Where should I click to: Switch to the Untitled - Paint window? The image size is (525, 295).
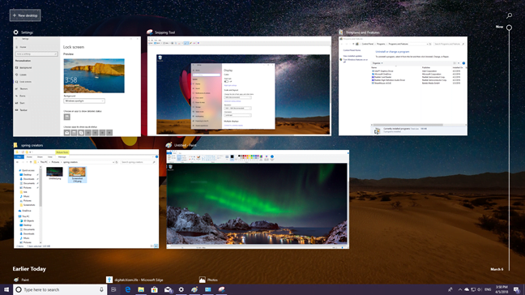(x=258, y=199)
